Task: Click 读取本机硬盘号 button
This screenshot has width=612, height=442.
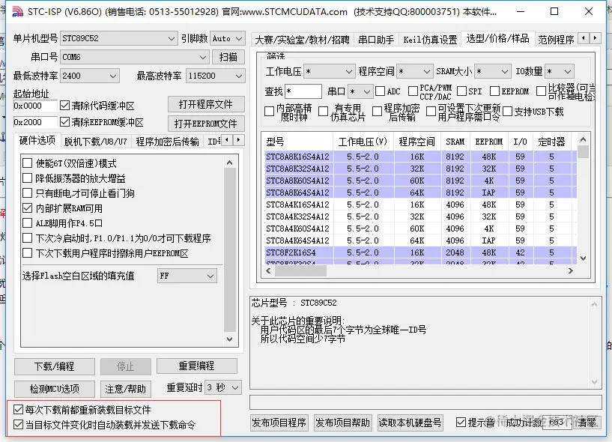Action: pos(410,423)
